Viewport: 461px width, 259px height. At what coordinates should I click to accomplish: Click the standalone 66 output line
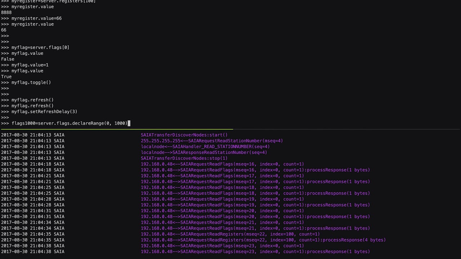click(x=4, y=30)
